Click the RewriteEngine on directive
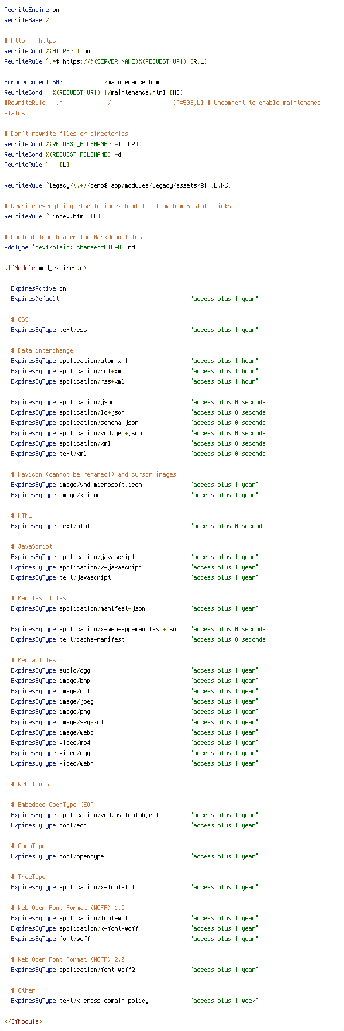 pos(32,10)
